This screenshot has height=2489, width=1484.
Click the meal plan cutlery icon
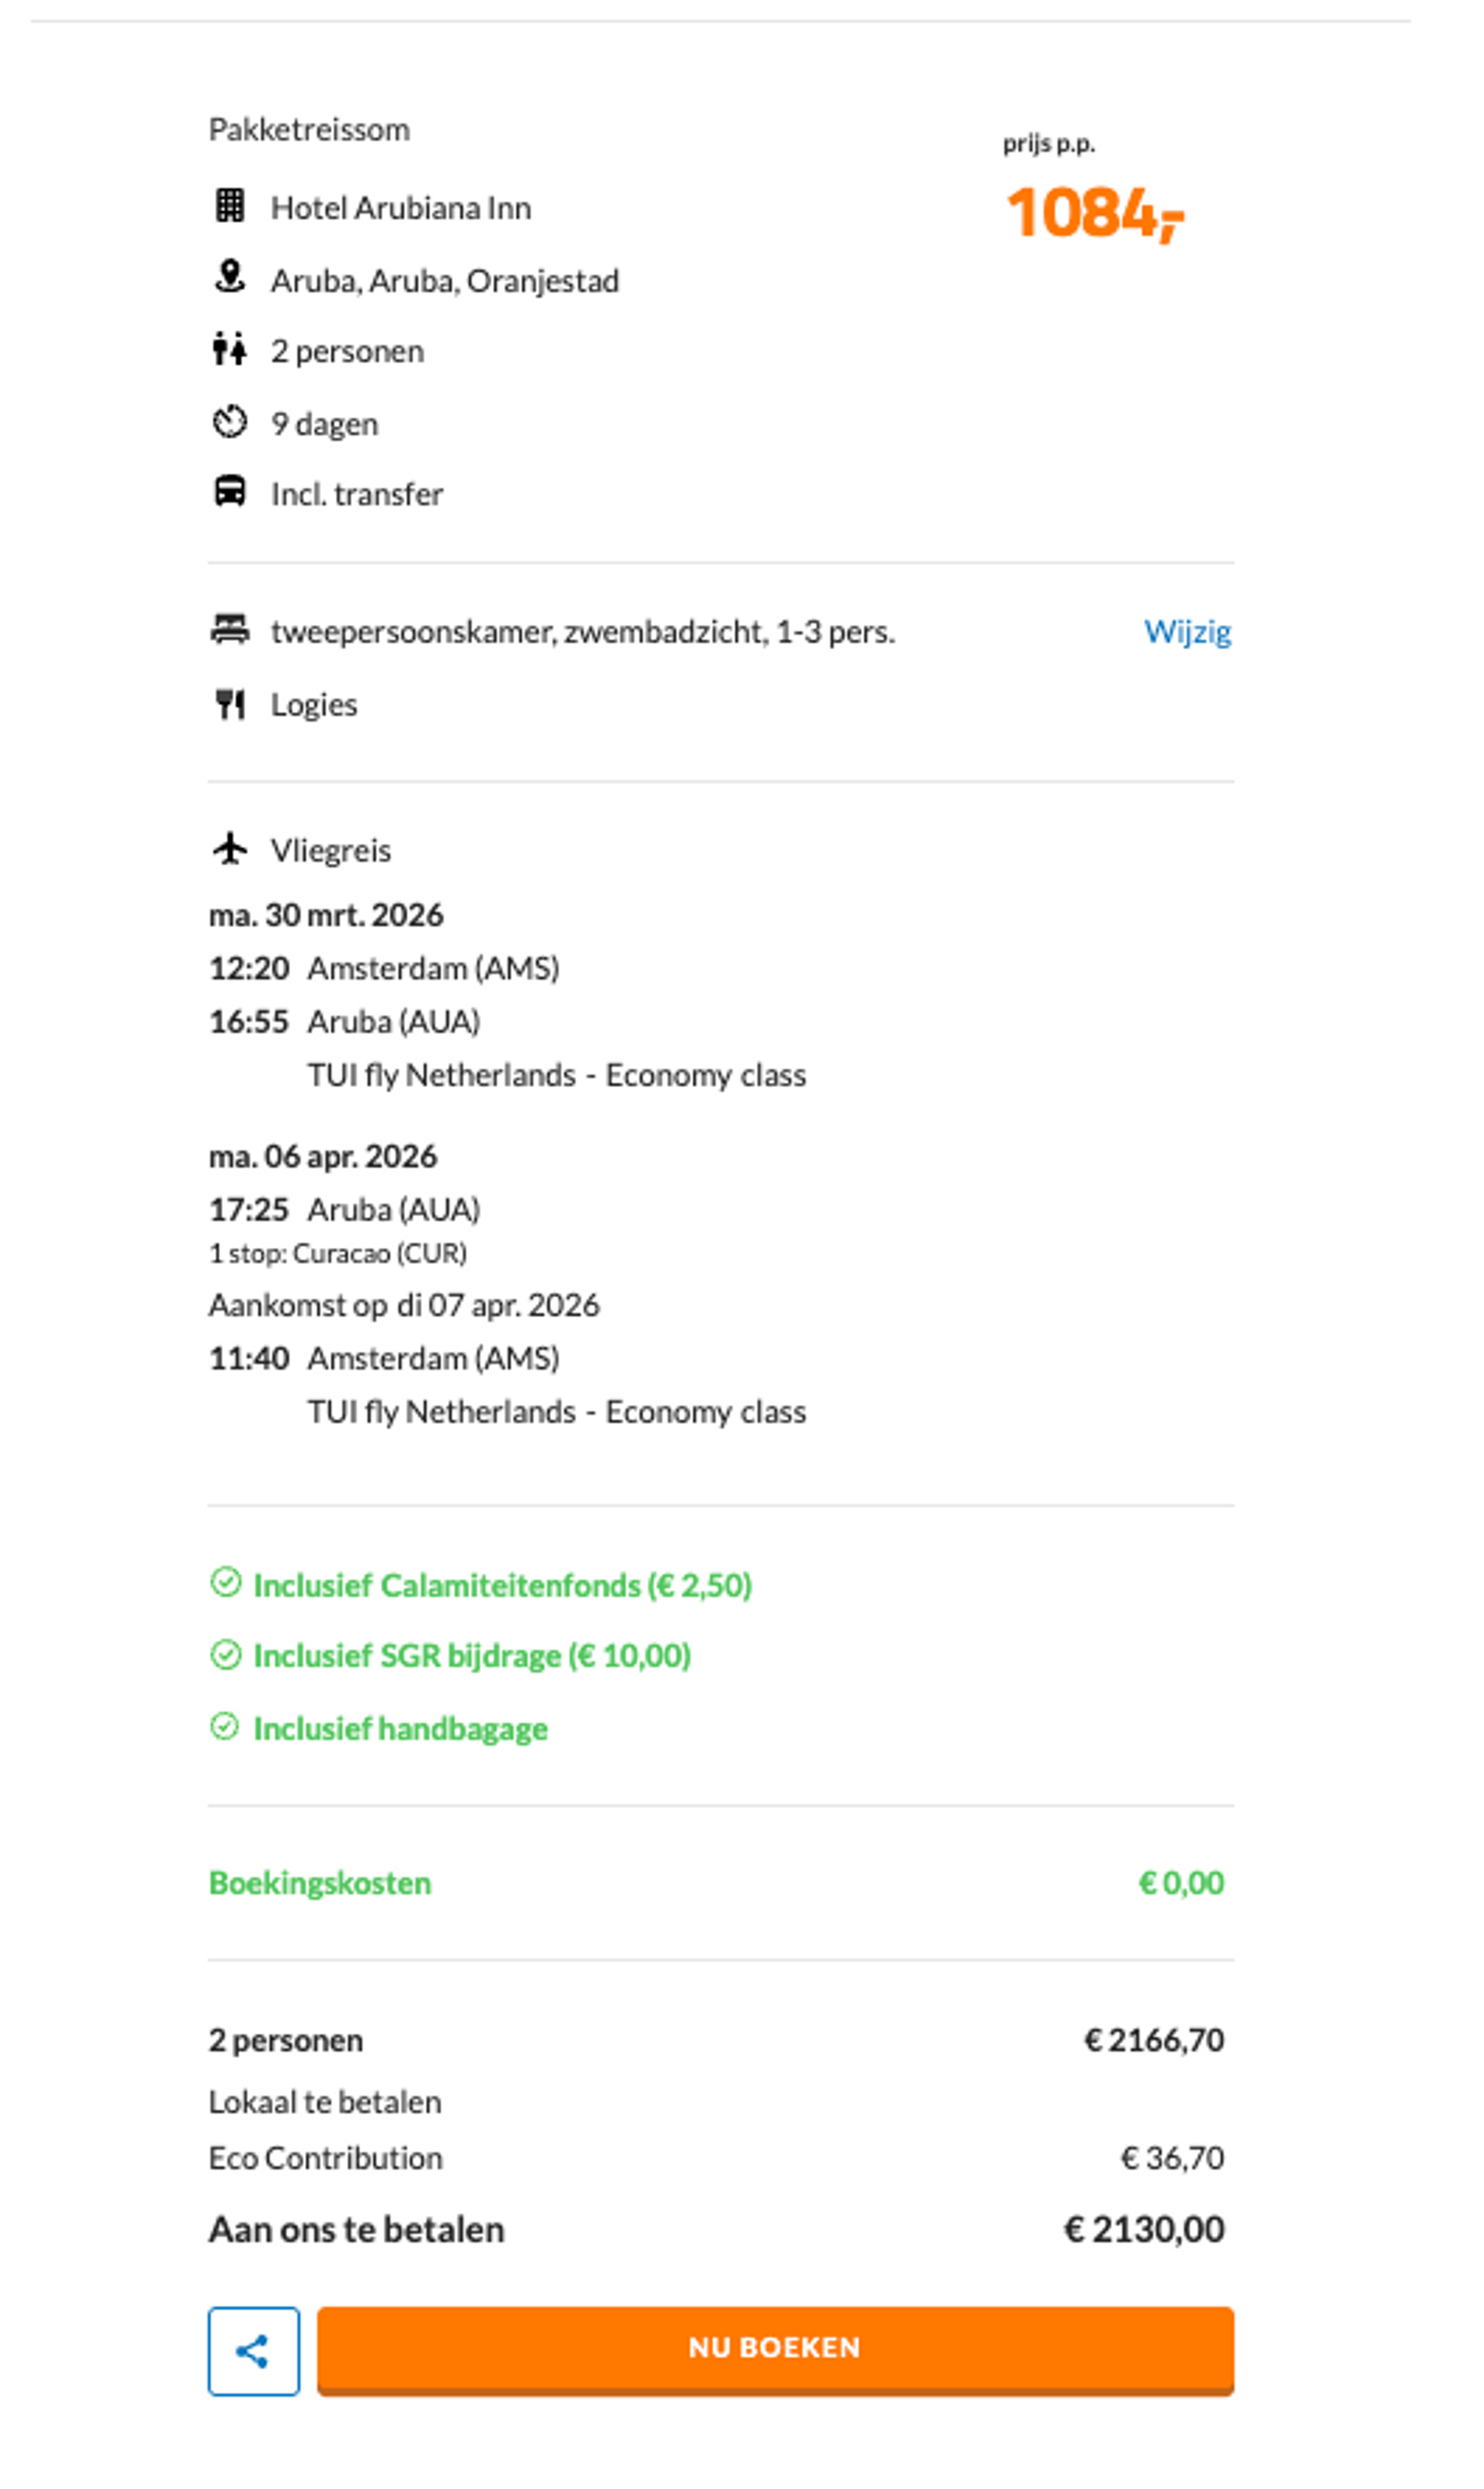point(230,704)
